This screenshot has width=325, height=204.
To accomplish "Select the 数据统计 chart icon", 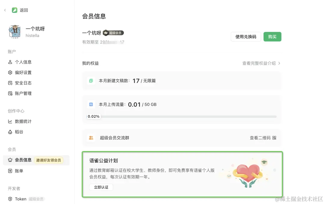I will [x=10, y=121].
